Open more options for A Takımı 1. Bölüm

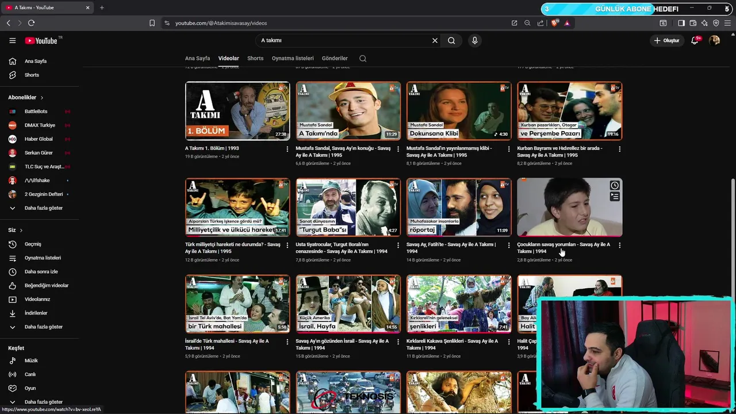click(287, 149)
